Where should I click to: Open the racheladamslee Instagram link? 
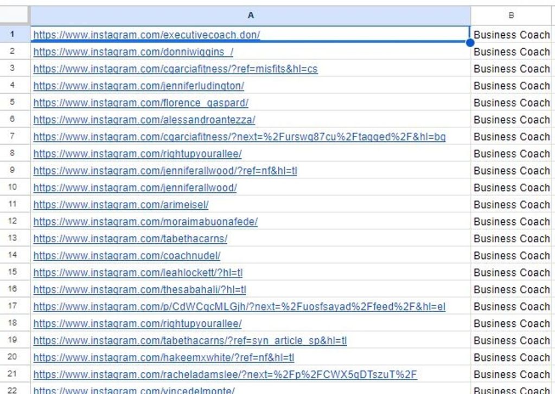coord(225,374)
